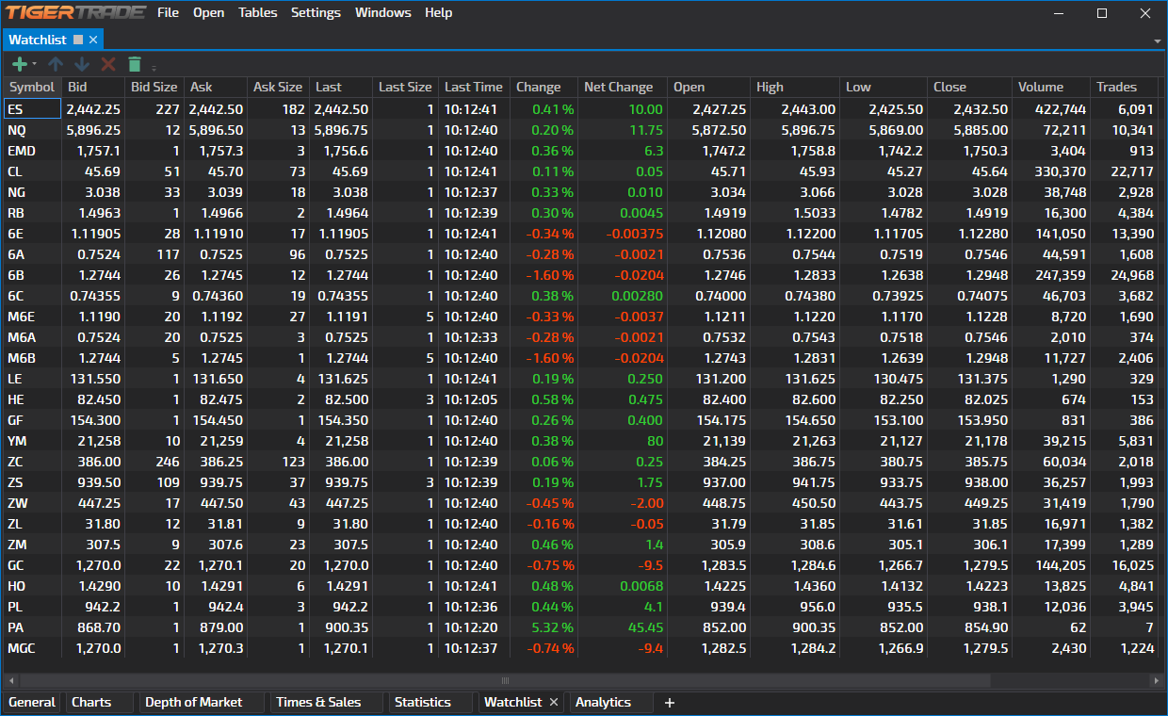Sort by the Bid column header
Image resolution: width=1168 pixels, height=716 pixels.
[92, 87]
